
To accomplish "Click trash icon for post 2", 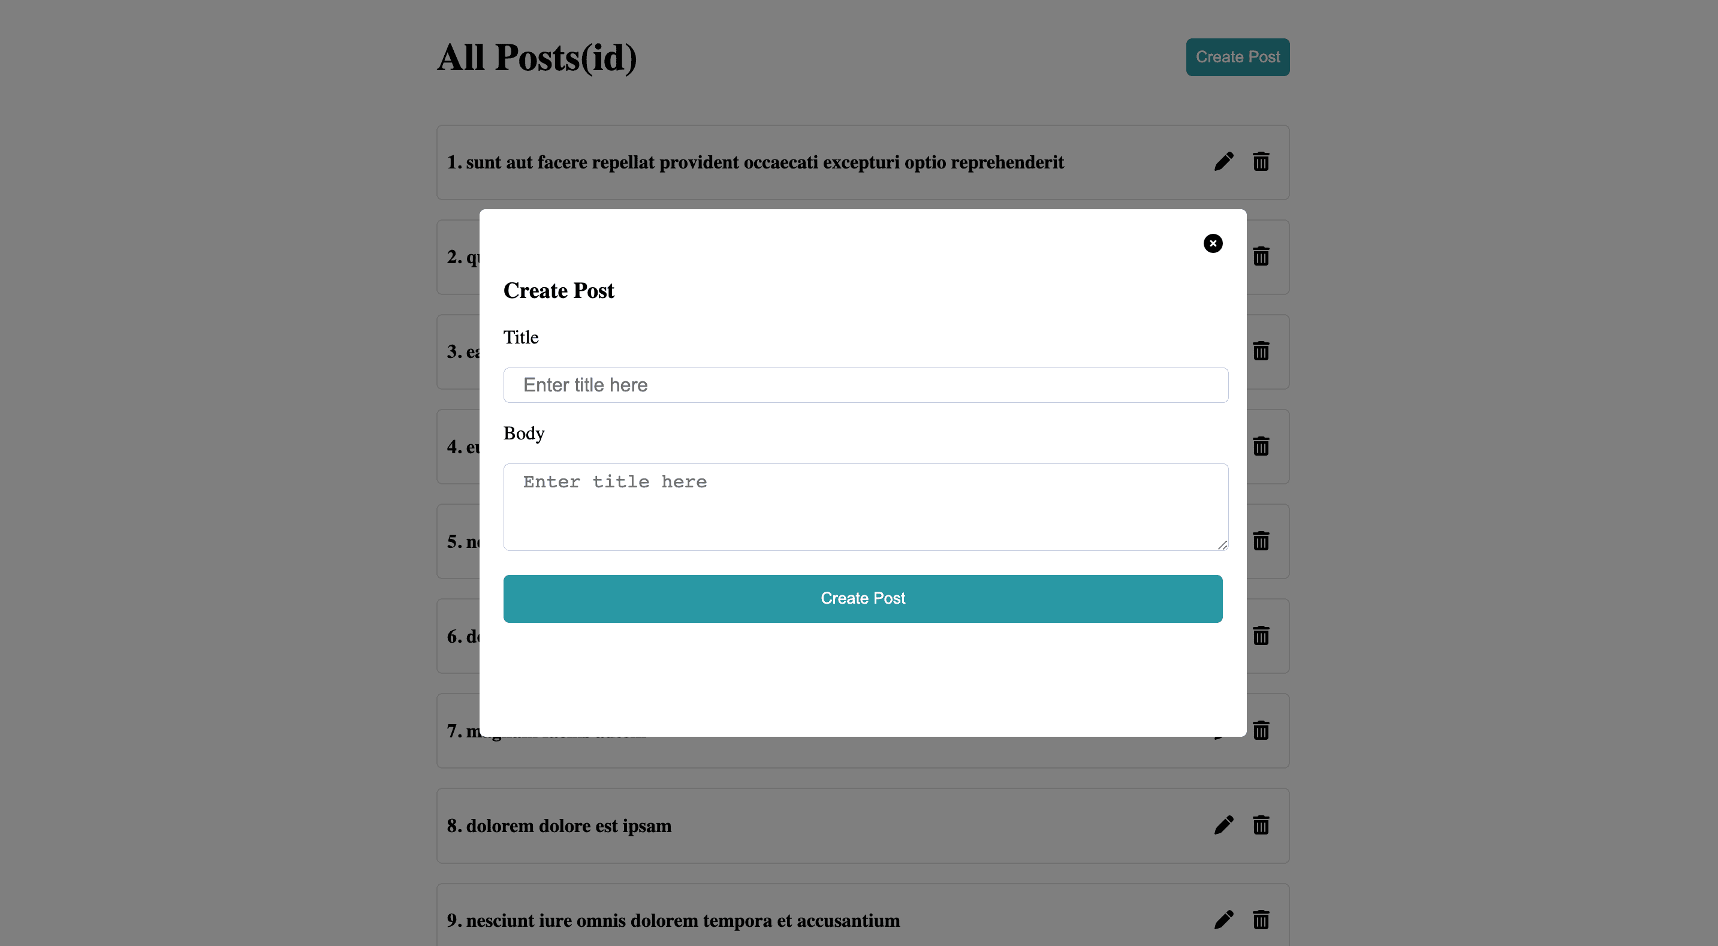I will (x=1261, y=256).
